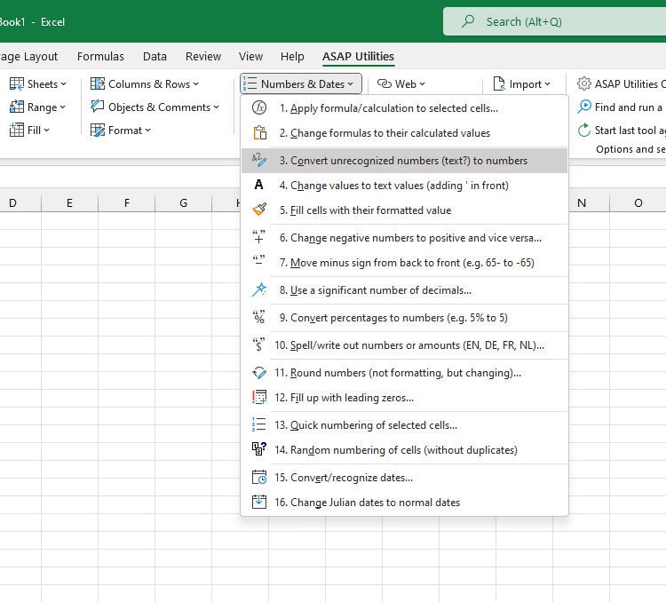
Task: Open the Columns & Rows dropdown arrow
Action: pyautogui.click(x=195, y=84)
